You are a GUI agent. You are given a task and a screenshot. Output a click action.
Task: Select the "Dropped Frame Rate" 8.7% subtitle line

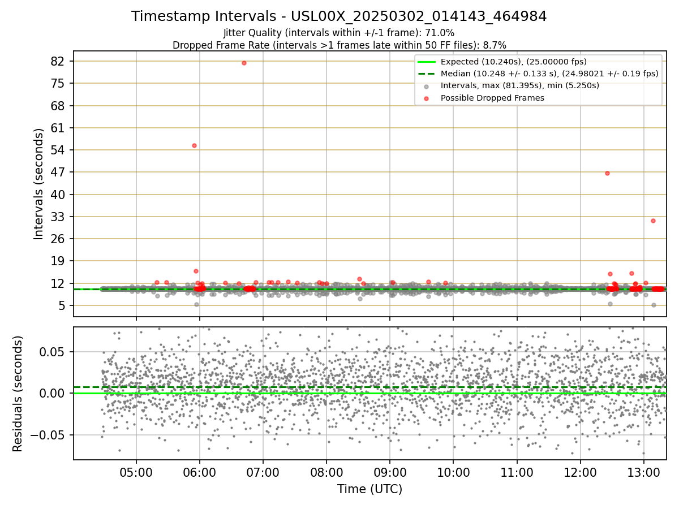339,45
